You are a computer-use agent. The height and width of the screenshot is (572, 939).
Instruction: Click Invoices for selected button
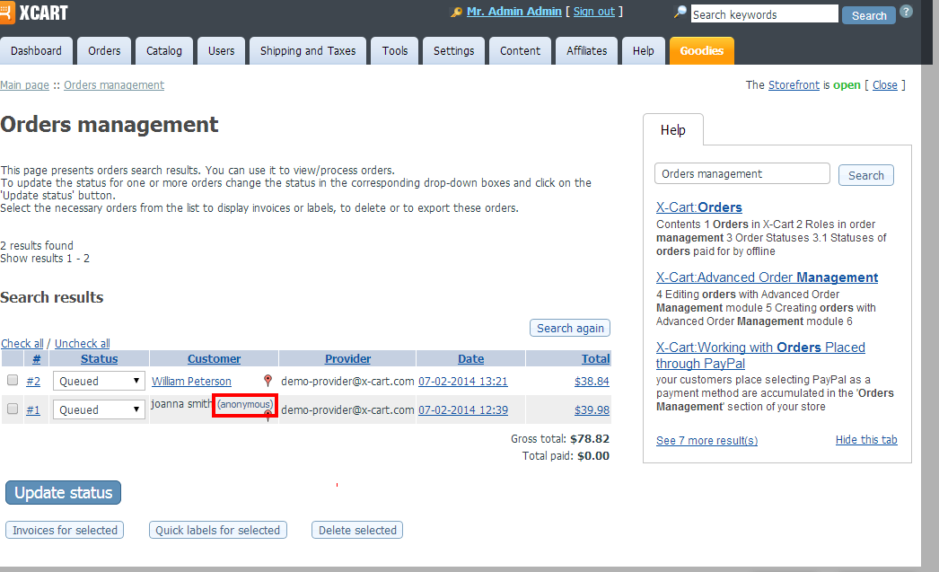(x=65, y=530)
